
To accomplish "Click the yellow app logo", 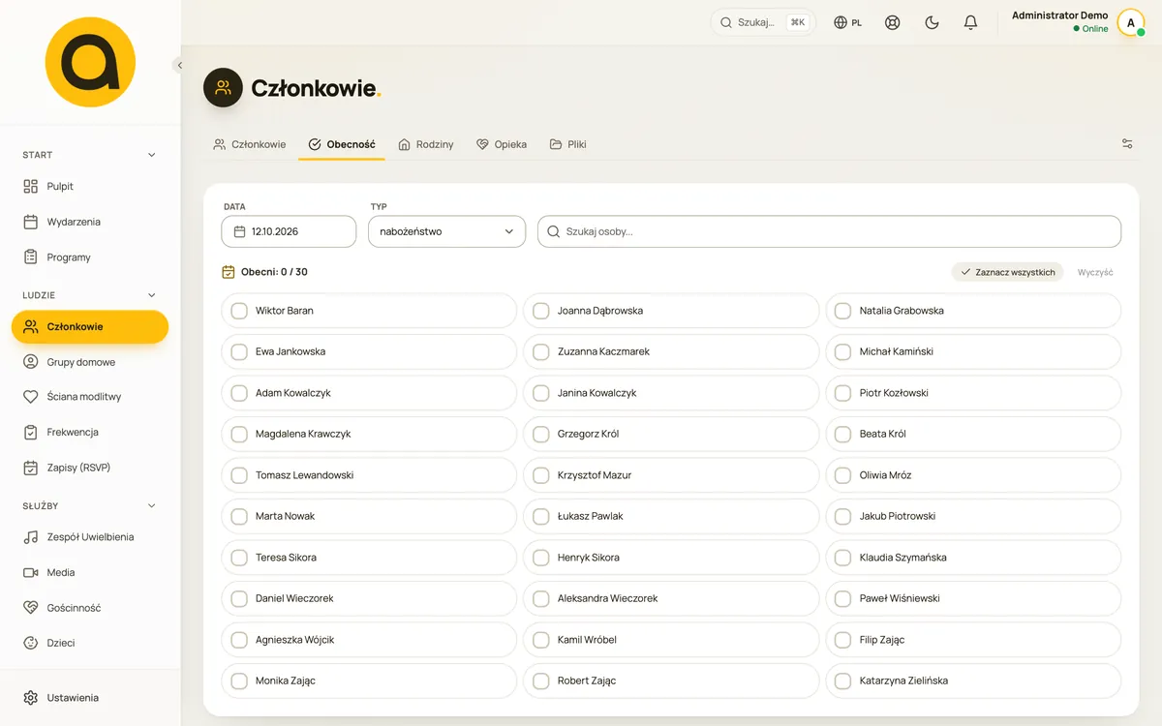I will [x=90, y=62].
